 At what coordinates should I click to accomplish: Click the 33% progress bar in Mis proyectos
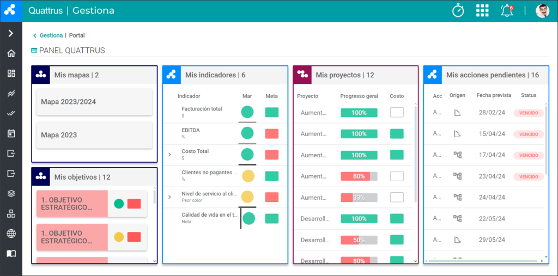point(359,198)
